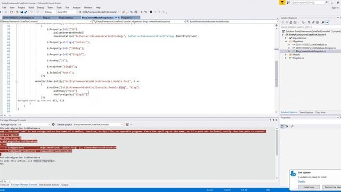Switch to Web Publish Activity tab
Screen dimensions: 341x192
click(49, 185)
